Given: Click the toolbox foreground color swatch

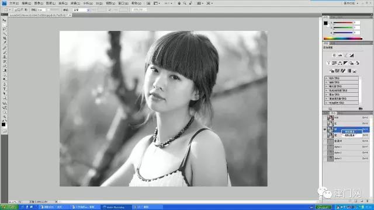Looking at the screenshot, I should 4,124.
